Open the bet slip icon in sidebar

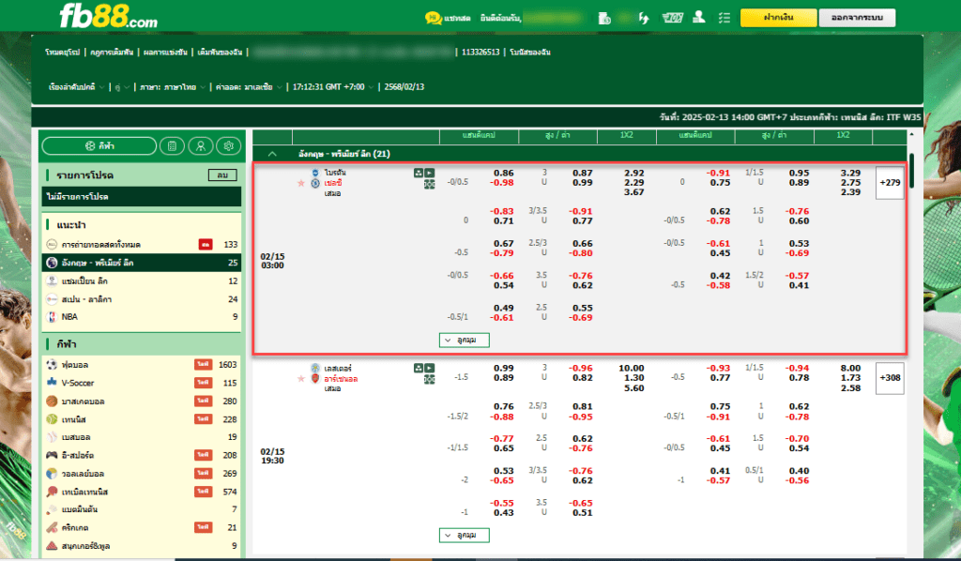tap(172, 145)
